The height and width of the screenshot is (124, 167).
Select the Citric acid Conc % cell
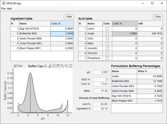[x=124, y=38]
